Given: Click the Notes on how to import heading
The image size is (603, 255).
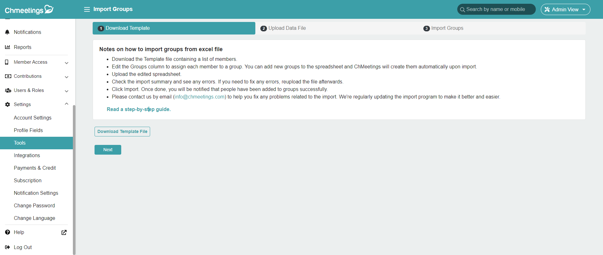Looking at the screenshot, I should [x=161, y=49].
